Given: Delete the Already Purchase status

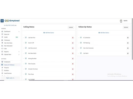Looking at the screenshot, I should (x=73, y=69).
